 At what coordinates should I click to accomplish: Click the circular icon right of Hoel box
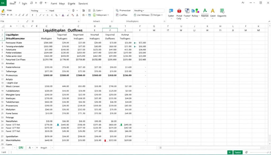coord(73,11)
